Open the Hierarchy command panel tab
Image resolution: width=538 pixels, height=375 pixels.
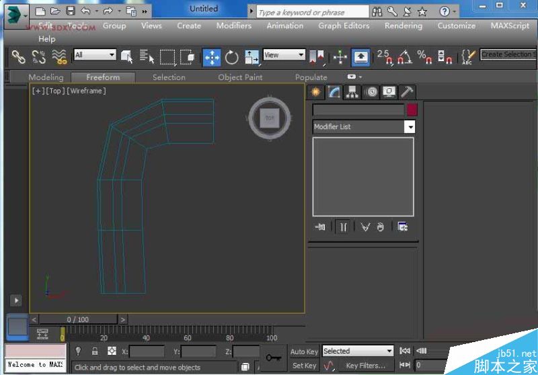[352, 92]
